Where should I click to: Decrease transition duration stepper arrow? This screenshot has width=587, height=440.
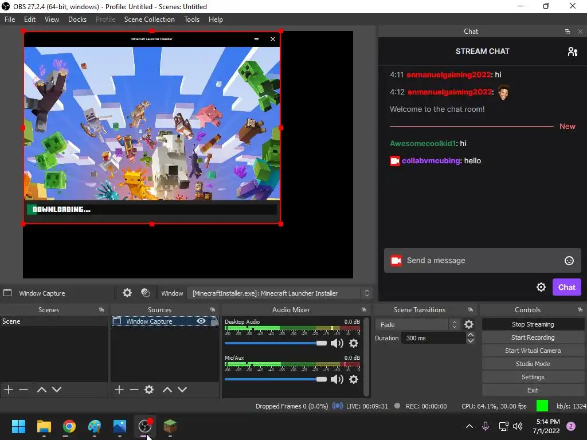coord(471,341)
